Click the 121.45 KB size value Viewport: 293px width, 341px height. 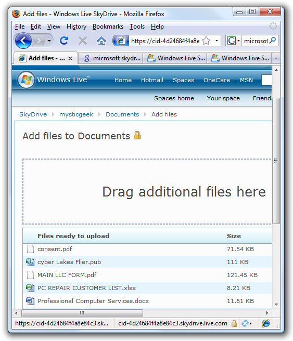coord(243,275)
